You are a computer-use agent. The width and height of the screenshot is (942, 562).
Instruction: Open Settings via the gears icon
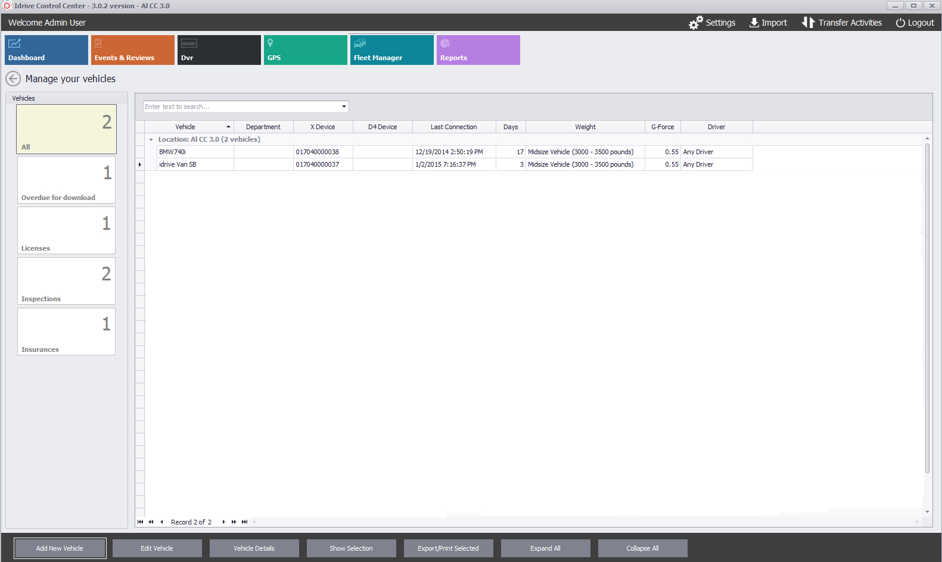(x=695, y=23)
